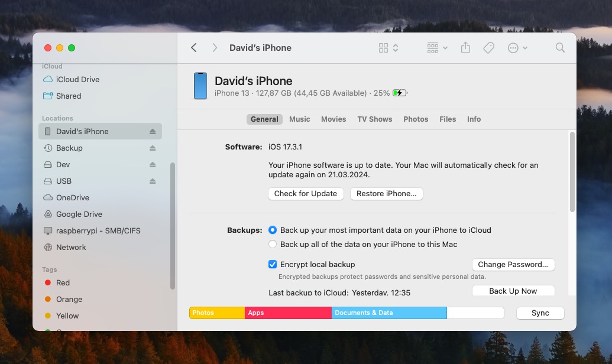Open OneDrive in sidebar
The width and height of the screenshot is (612, 364).
click(x=100, y=197)
